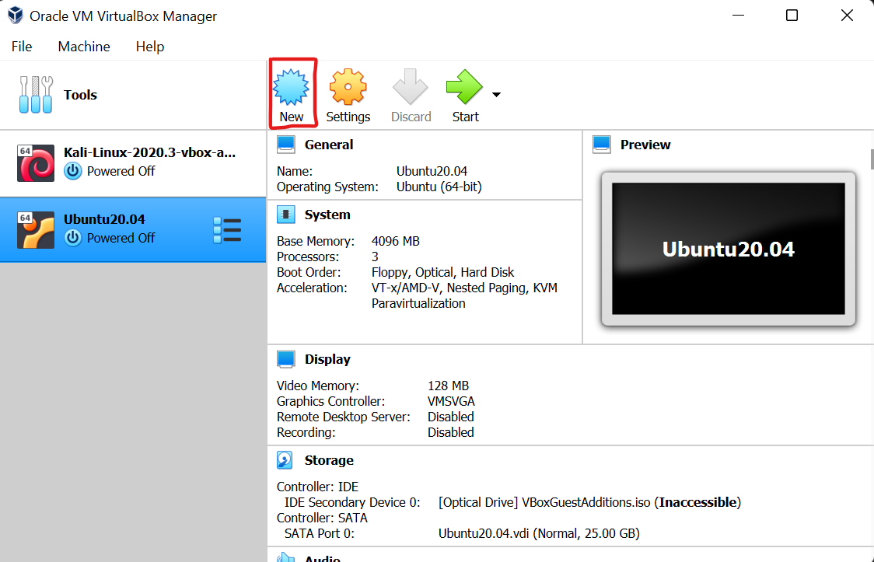Image resolution: width=874 pixels, height=562 pixels.
Task: Click the New virtual machine icon
Action: click(x=292, y=87)
